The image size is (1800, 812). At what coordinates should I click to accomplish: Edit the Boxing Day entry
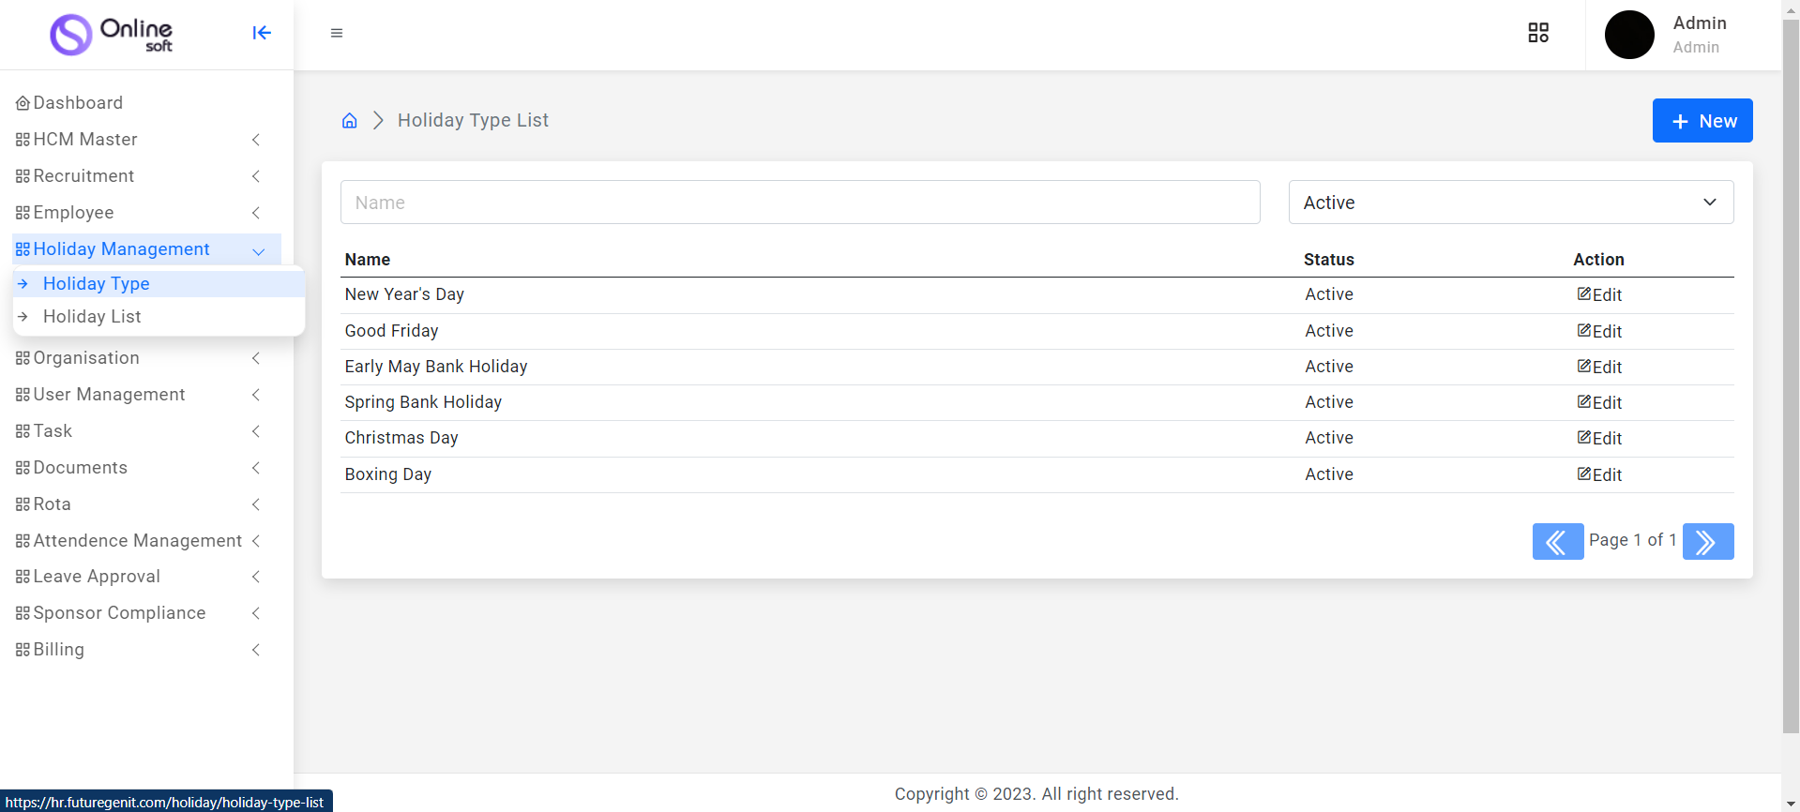tap(1599, 474)
